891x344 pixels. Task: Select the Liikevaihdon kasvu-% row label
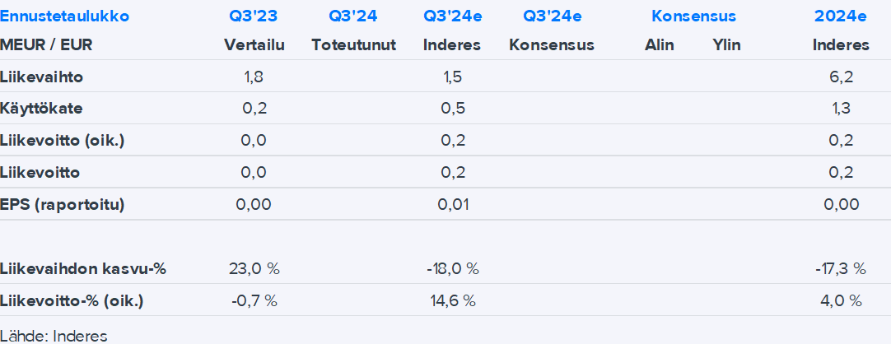84,269
